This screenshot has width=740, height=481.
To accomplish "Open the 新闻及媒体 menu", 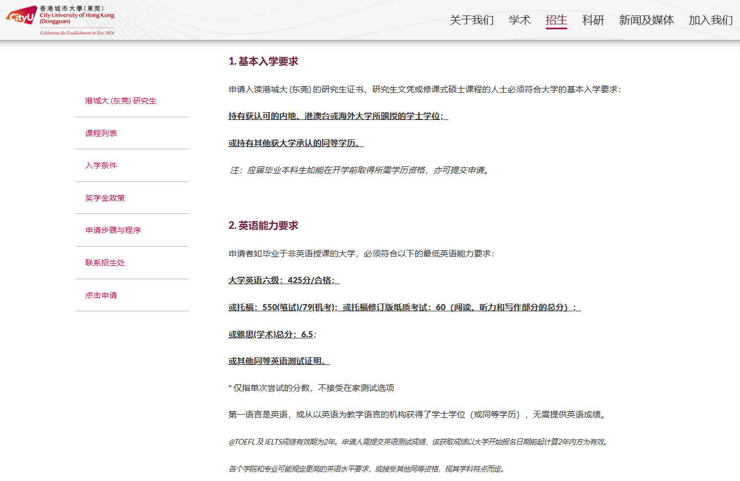I will [646, 20].
